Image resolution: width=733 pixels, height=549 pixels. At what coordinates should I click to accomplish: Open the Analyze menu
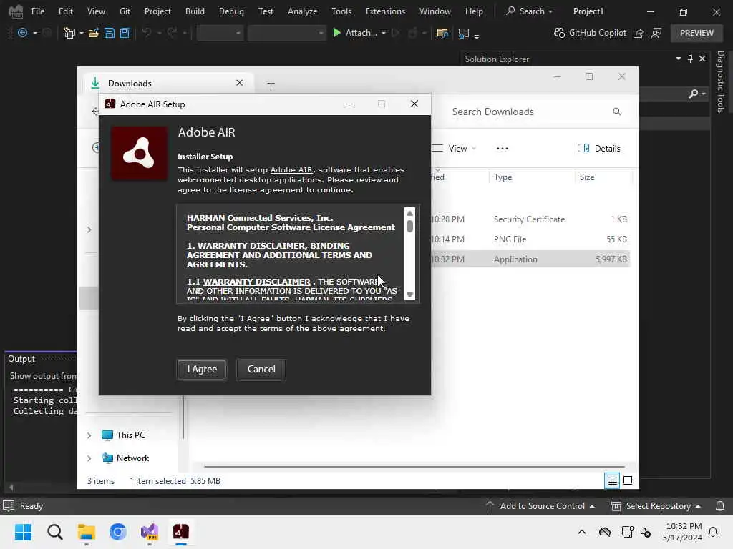pyautogui.click(x=303, y=11)
